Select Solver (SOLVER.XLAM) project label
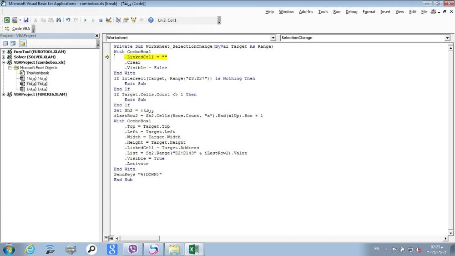This screenshot has height=256, width=455. tap(35, 57)
